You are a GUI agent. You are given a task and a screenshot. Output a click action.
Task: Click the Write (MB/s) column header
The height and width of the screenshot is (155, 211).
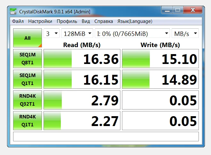click(x=160, y=45)
